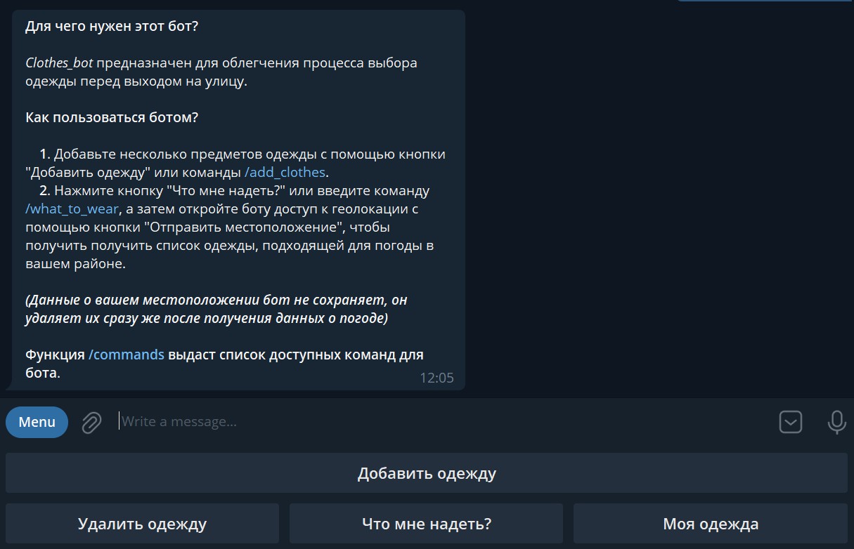Run the /what_to_wear command link

click(72, 209)
